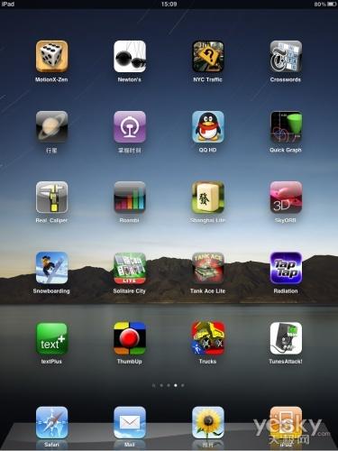The width and height of the screenshot is (338, 451).
Task: Launch Shanghai Lite mahjong app
Action: coord(208,198)
